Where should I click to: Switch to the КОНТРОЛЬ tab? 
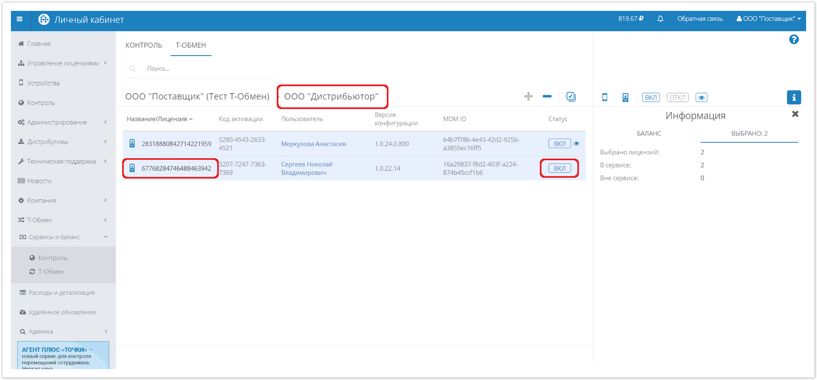tap(144, 45)
